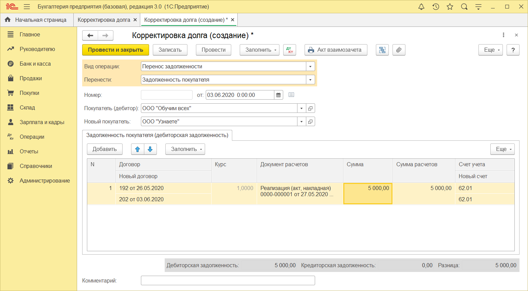528x291 pixels.
Task: Add a row with Добавить
Action: [x=105, y=149]
